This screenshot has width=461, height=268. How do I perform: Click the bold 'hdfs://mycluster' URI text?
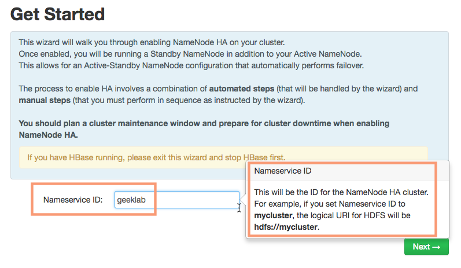286,226
